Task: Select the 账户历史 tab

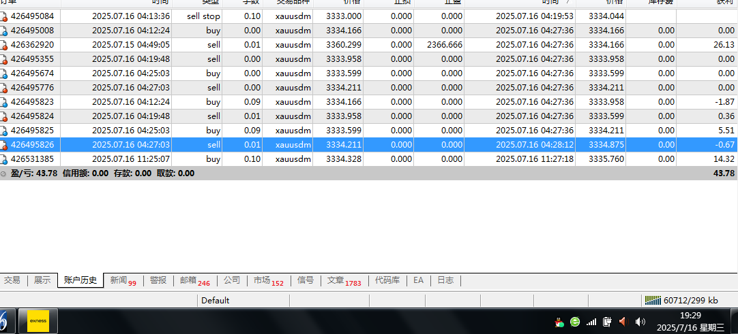Action: click(x=80, y=280)
